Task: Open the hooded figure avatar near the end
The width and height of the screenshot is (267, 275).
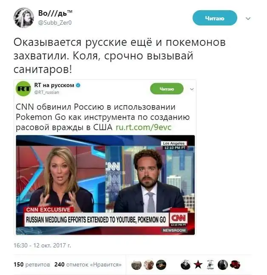Action: (223, 265)
